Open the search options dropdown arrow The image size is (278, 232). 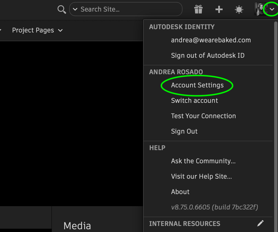pos(75,10)
